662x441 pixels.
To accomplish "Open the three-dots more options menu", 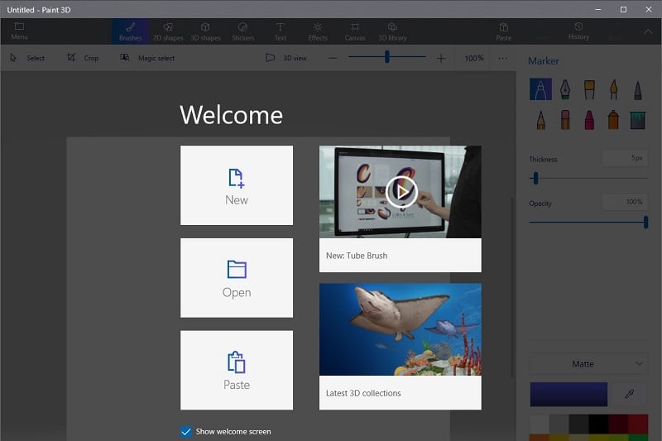I will 502,59.
